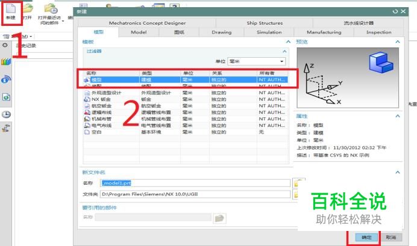Select the Manufacturing tab
Viewport: 417px width, 246px height.
pos(324,32)
